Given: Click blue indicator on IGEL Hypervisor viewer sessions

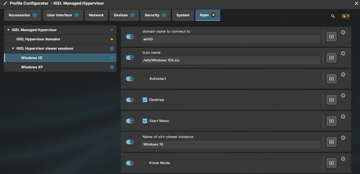Looking at the screenshot, I should tap(112, 48).
